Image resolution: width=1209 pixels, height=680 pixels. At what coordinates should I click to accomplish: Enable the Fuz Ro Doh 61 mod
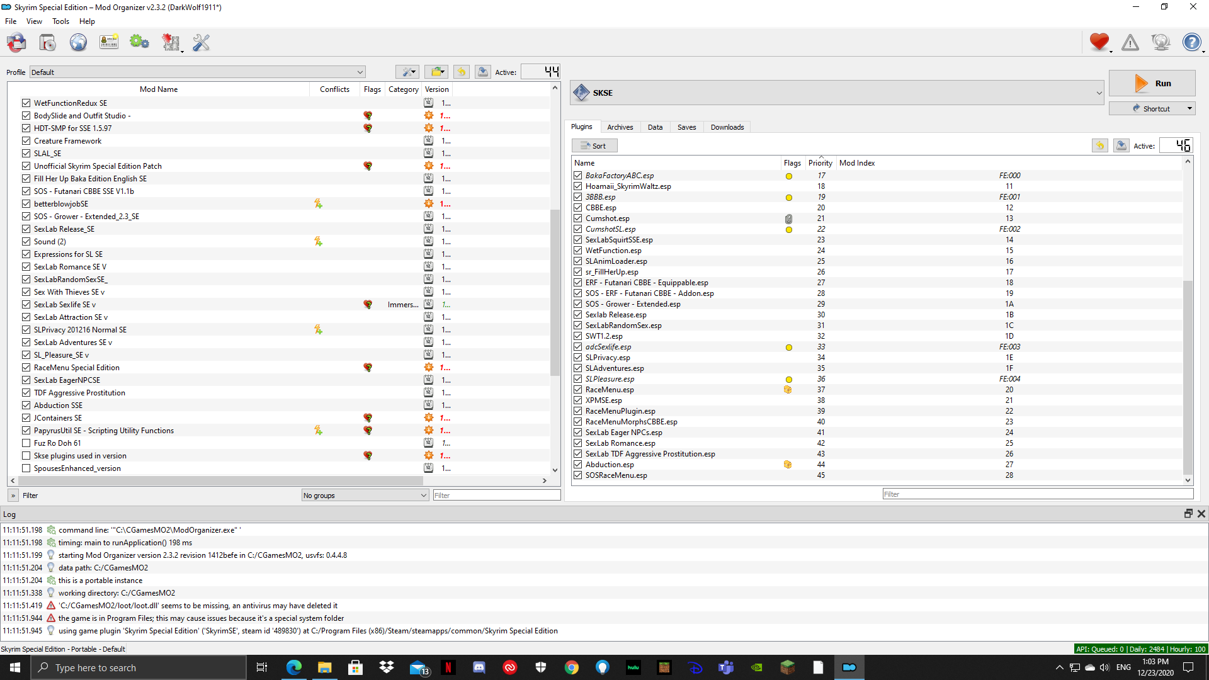point(26,443)
